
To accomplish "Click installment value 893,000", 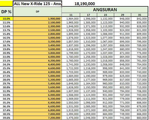I will (105, 110).
